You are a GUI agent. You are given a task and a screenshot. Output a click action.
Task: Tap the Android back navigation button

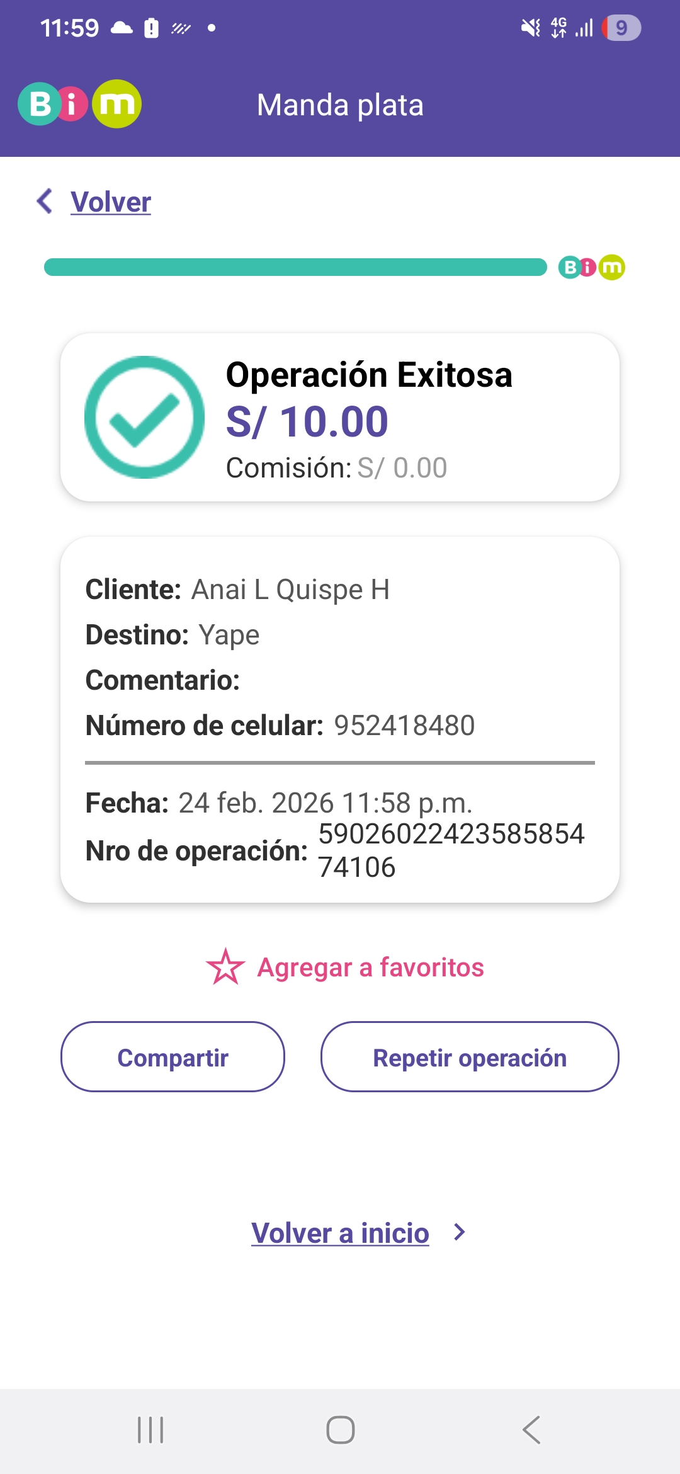[x=531, y=1430]
